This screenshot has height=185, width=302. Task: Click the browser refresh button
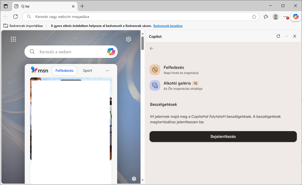15,17
